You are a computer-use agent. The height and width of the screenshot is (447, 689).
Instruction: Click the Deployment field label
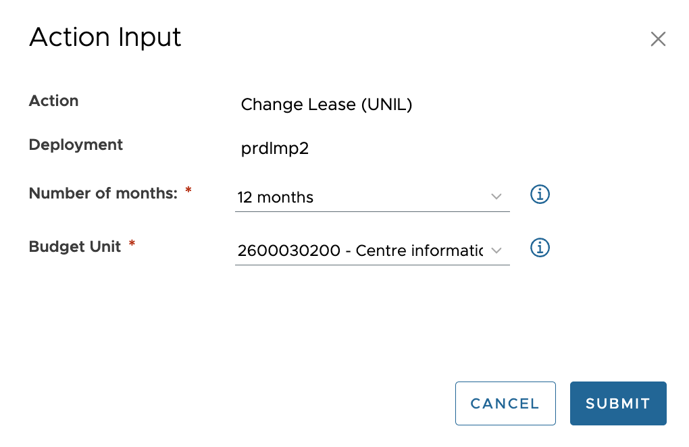76,144
